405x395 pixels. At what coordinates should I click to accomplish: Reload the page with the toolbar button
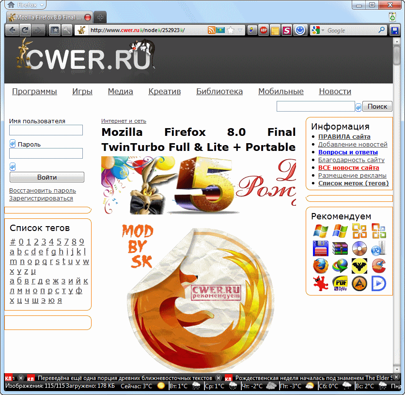24,30
